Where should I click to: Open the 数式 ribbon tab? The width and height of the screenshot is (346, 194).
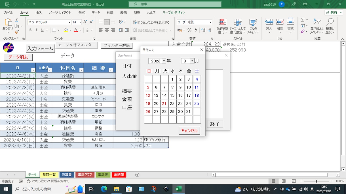(82, 13)
